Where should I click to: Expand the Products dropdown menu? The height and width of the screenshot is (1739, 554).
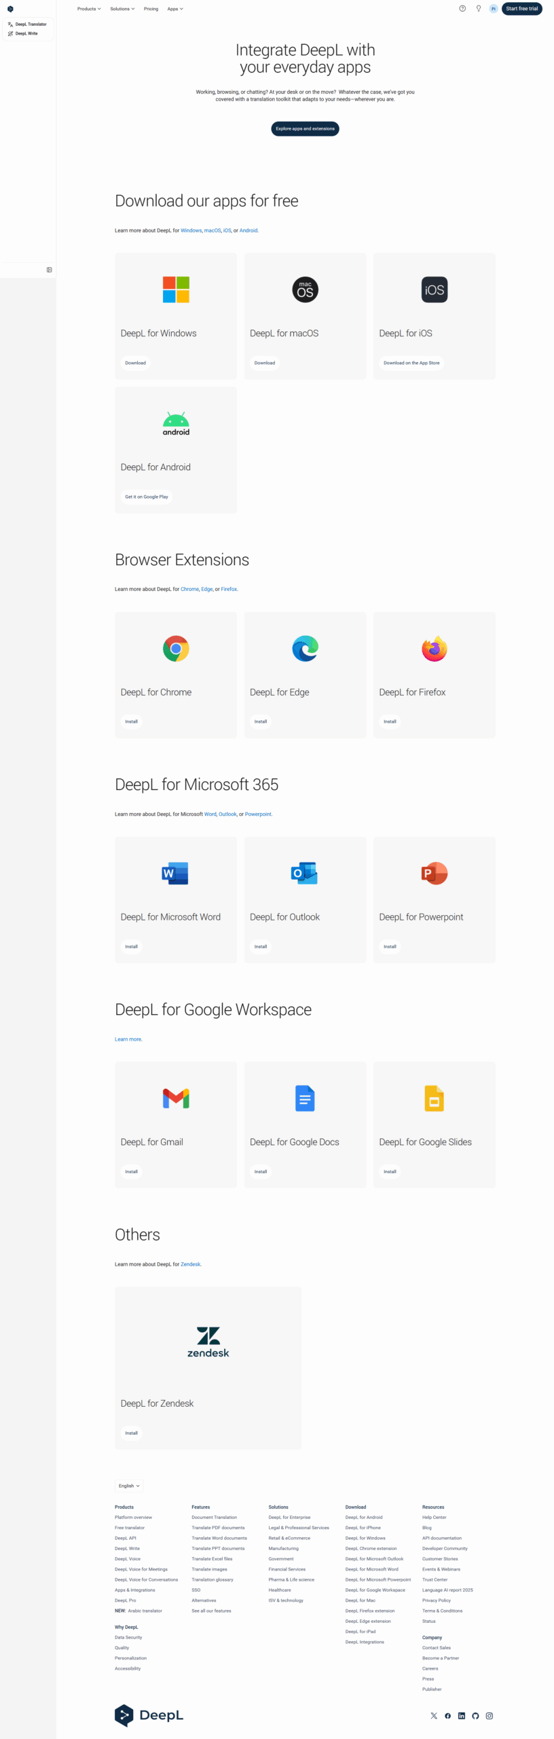click(89, 9)
